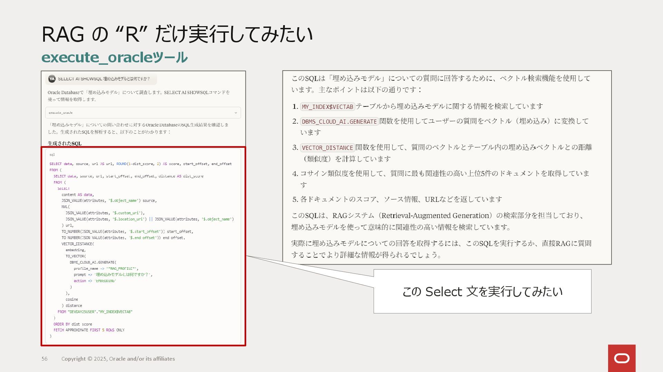Image resolution: width=663 pixels, height=372 pixels.
Task: Click the SELECT AI SHOWSQL prompt bubble
Action: point(104,79)
